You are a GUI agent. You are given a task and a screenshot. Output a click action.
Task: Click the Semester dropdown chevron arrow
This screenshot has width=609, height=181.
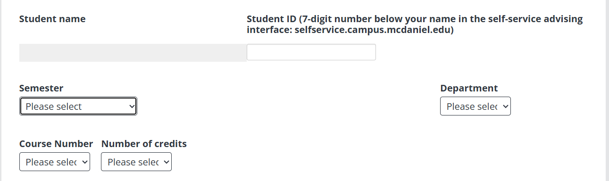tap(132, 107)
